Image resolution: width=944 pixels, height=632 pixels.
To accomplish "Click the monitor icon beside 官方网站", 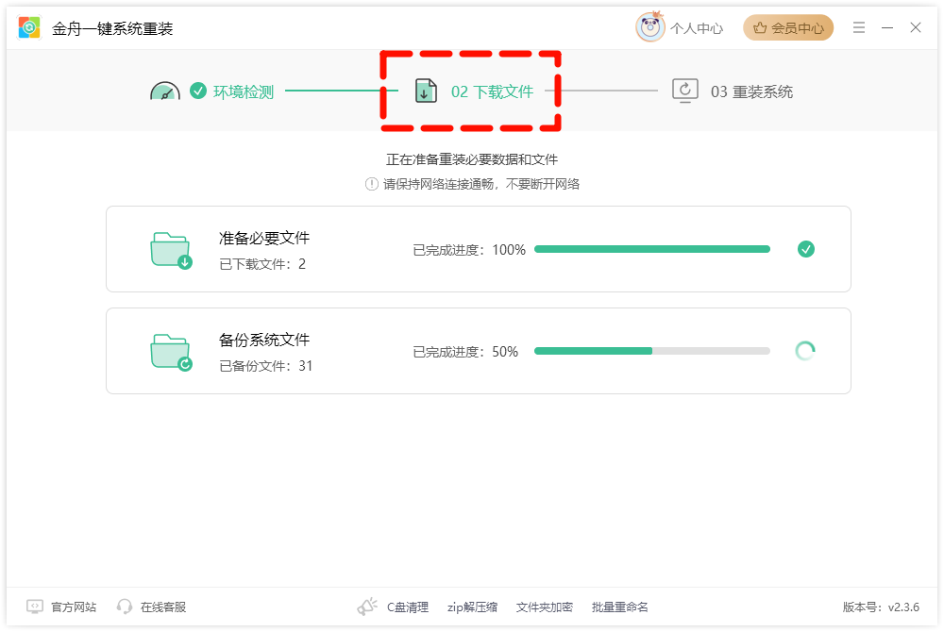I will (35, 607).
